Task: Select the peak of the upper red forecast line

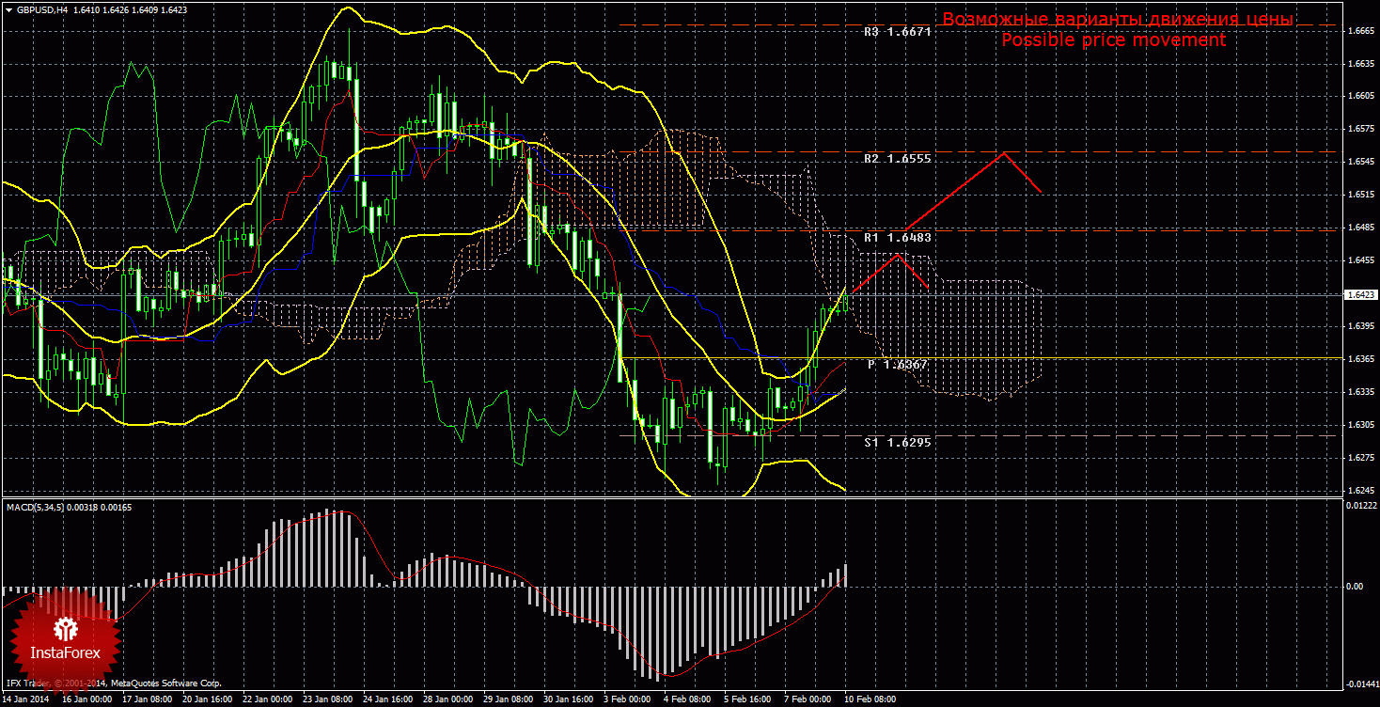Action: pos(1005,153)
